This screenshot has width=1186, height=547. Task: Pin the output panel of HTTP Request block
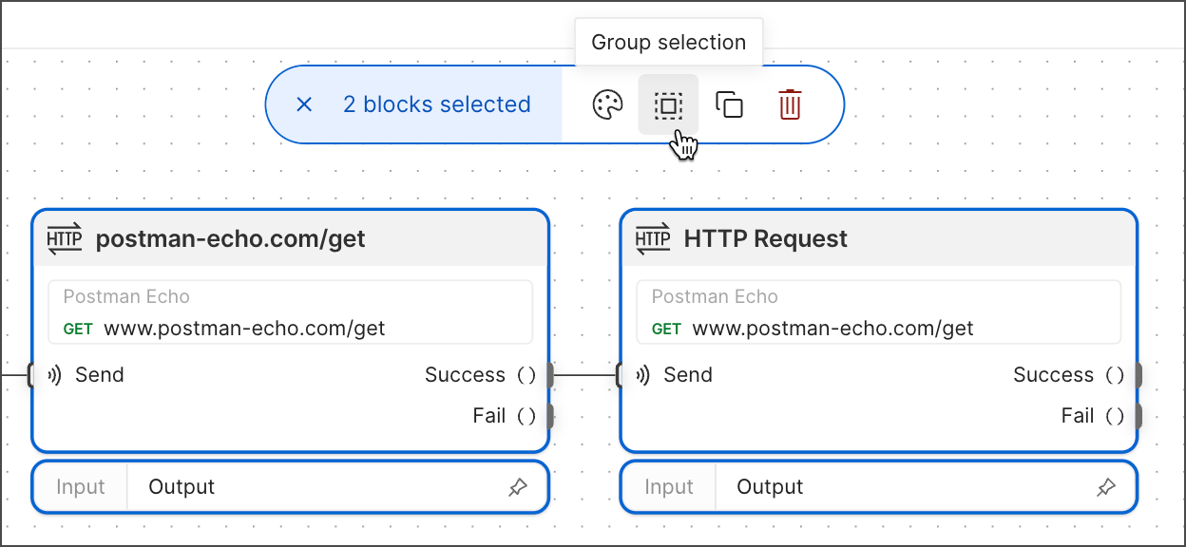coord(1105,488)
